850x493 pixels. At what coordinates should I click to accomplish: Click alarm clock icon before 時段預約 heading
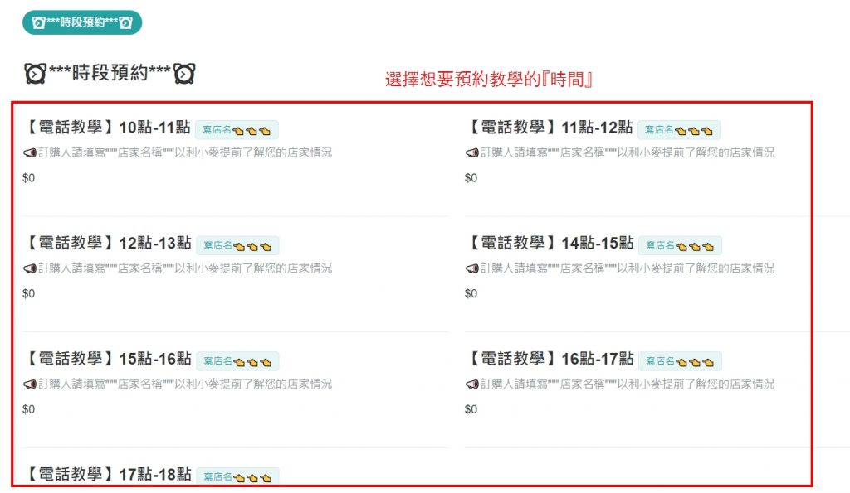pyautogui.click(x=35, y=73)
